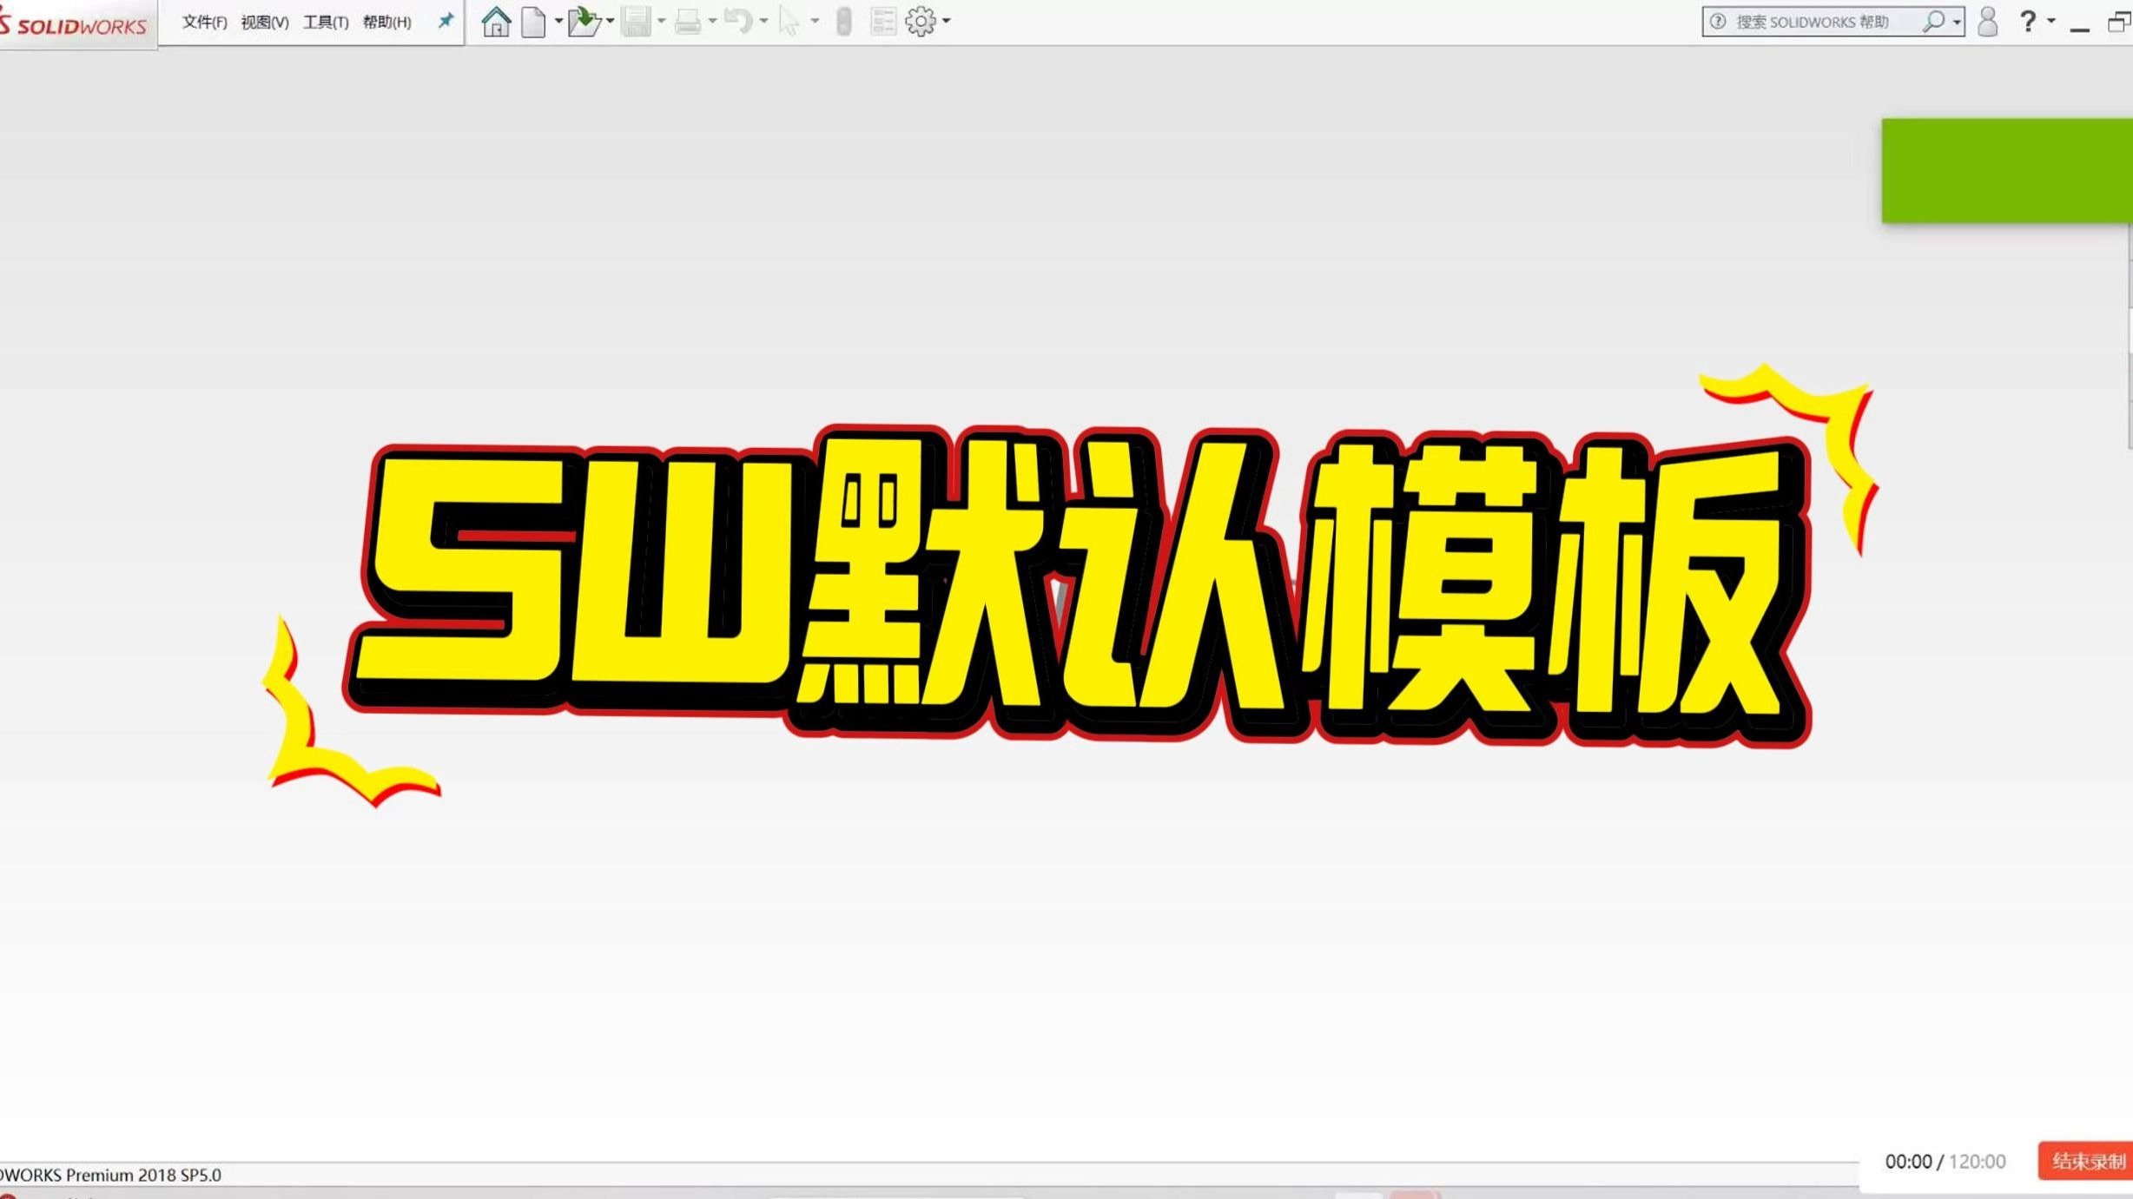Screen dimensions: 2133x1199
Task: Open the Options gear icon
Action: tap(921, 21)
